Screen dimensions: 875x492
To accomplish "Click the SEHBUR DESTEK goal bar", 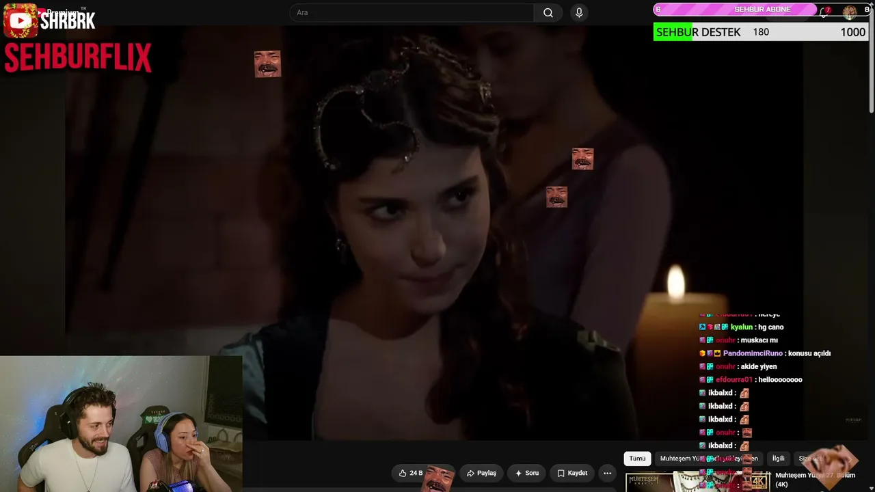I will click(x=761, y=32).
